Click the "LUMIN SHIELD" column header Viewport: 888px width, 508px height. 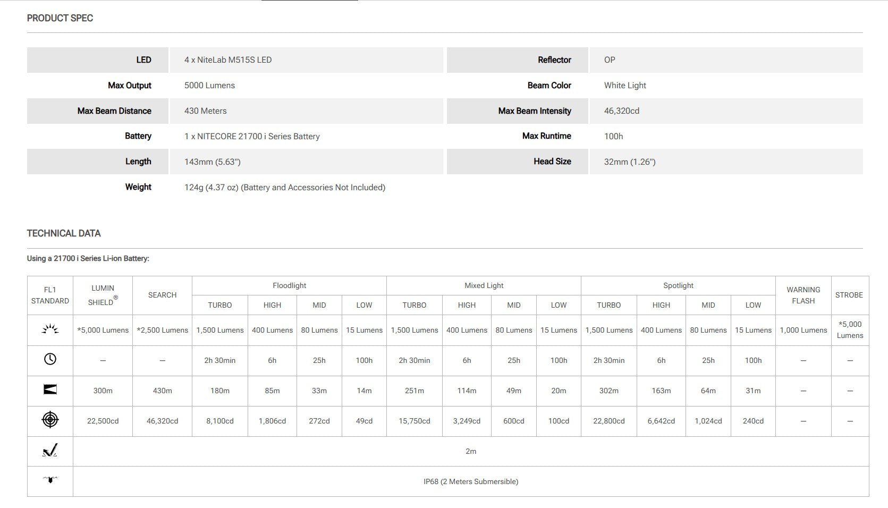(103, 295)
